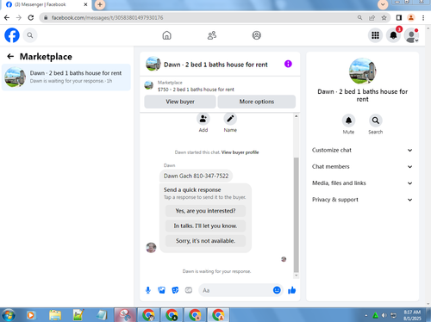Select Dawn conversation in Marketplace list
431x322 pixels.
point(66,77)
